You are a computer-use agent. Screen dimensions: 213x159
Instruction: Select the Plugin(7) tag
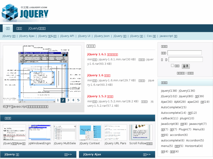tap(185, 130)
